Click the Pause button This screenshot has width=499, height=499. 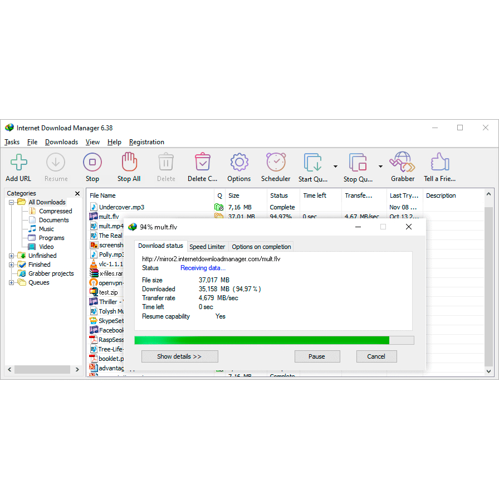317,356
